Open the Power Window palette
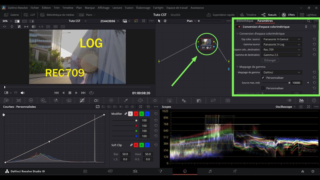The image size is (320, 180). point(140,100)
